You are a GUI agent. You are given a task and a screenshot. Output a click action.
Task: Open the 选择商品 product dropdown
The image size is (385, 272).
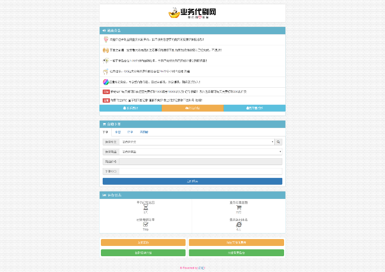pos(201,152)
